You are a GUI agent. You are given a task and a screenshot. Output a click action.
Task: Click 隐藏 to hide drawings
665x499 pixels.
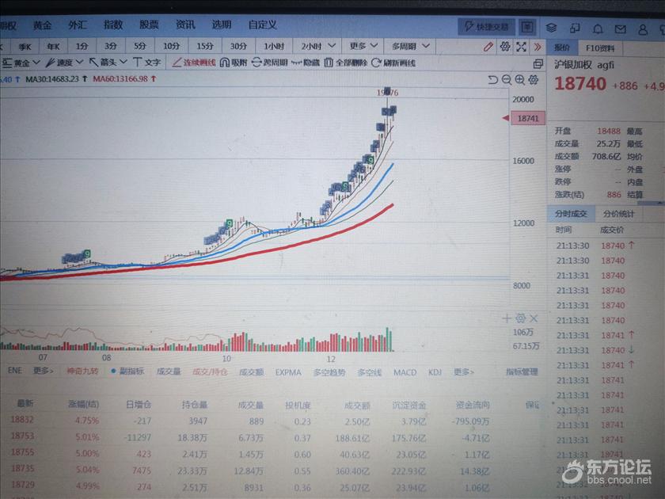click(x=306, y=63)
